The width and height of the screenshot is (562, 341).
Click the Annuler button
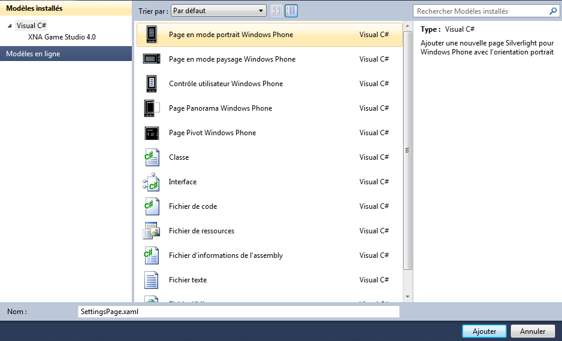pos(533,331)
